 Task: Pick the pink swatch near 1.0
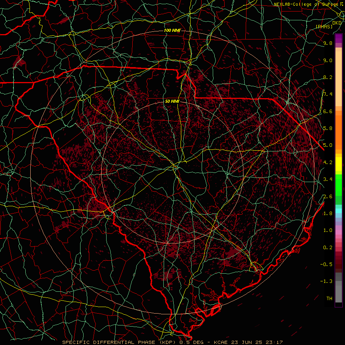tap(338, 232)
